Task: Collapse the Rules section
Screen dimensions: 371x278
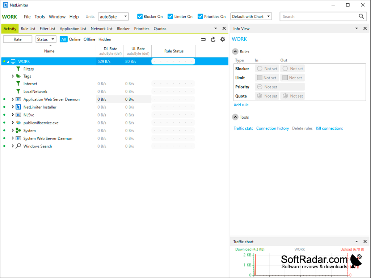Action: pos(235,52)
